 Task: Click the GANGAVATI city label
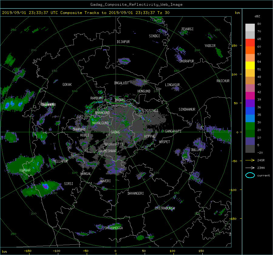pyautogui.click(x=173, y=131)
